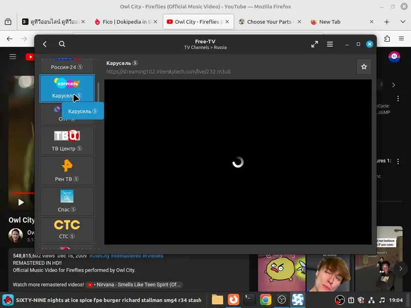Switch to the Fico Dokipedia tab

click(126, 22)
